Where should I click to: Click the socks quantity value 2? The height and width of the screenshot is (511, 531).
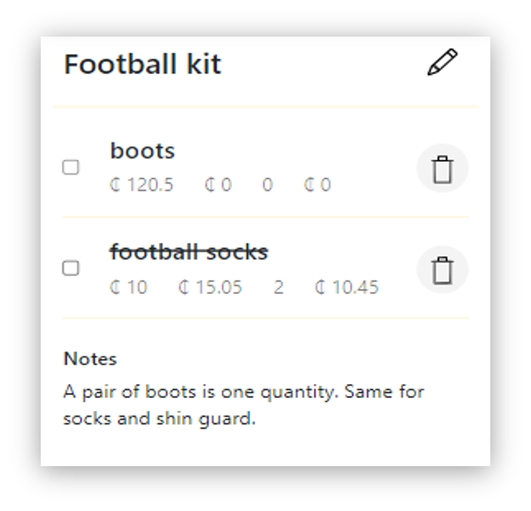click(x=278, y=287)
